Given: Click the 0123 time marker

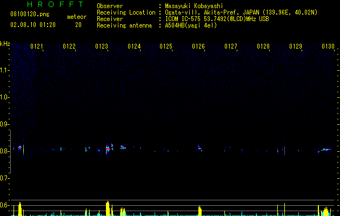Looking at the screenshot, I should pyautogui.click(x=102, y=46).
